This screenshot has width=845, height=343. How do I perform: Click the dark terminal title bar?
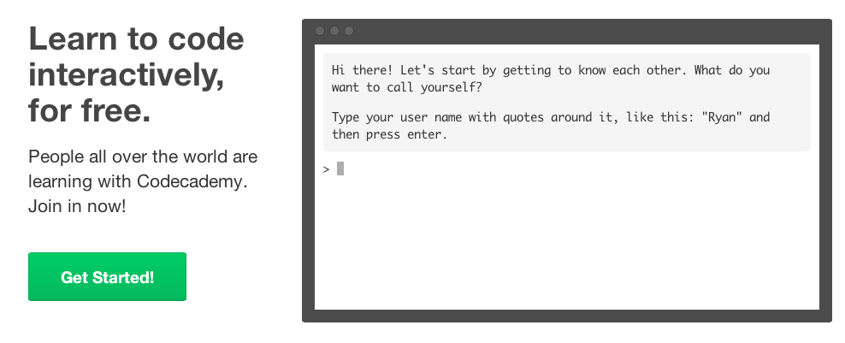click(566, 32)
